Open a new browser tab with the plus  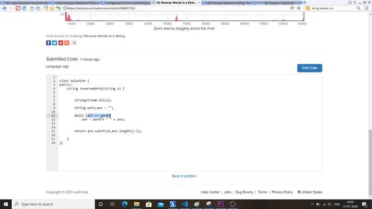pyautogui.click(x=305, y=2)
